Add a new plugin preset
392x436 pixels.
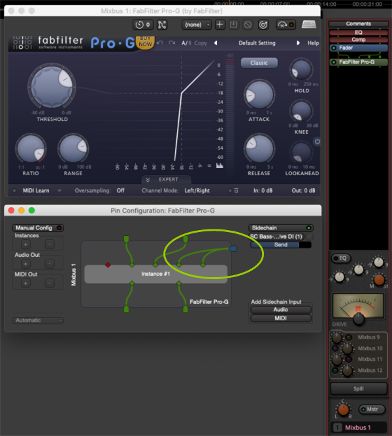(220, 25)
